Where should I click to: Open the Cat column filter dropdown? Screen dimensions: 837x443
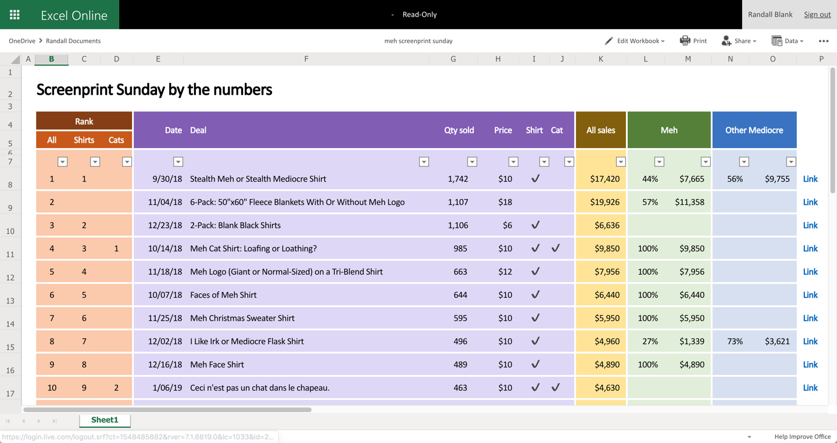568,162
